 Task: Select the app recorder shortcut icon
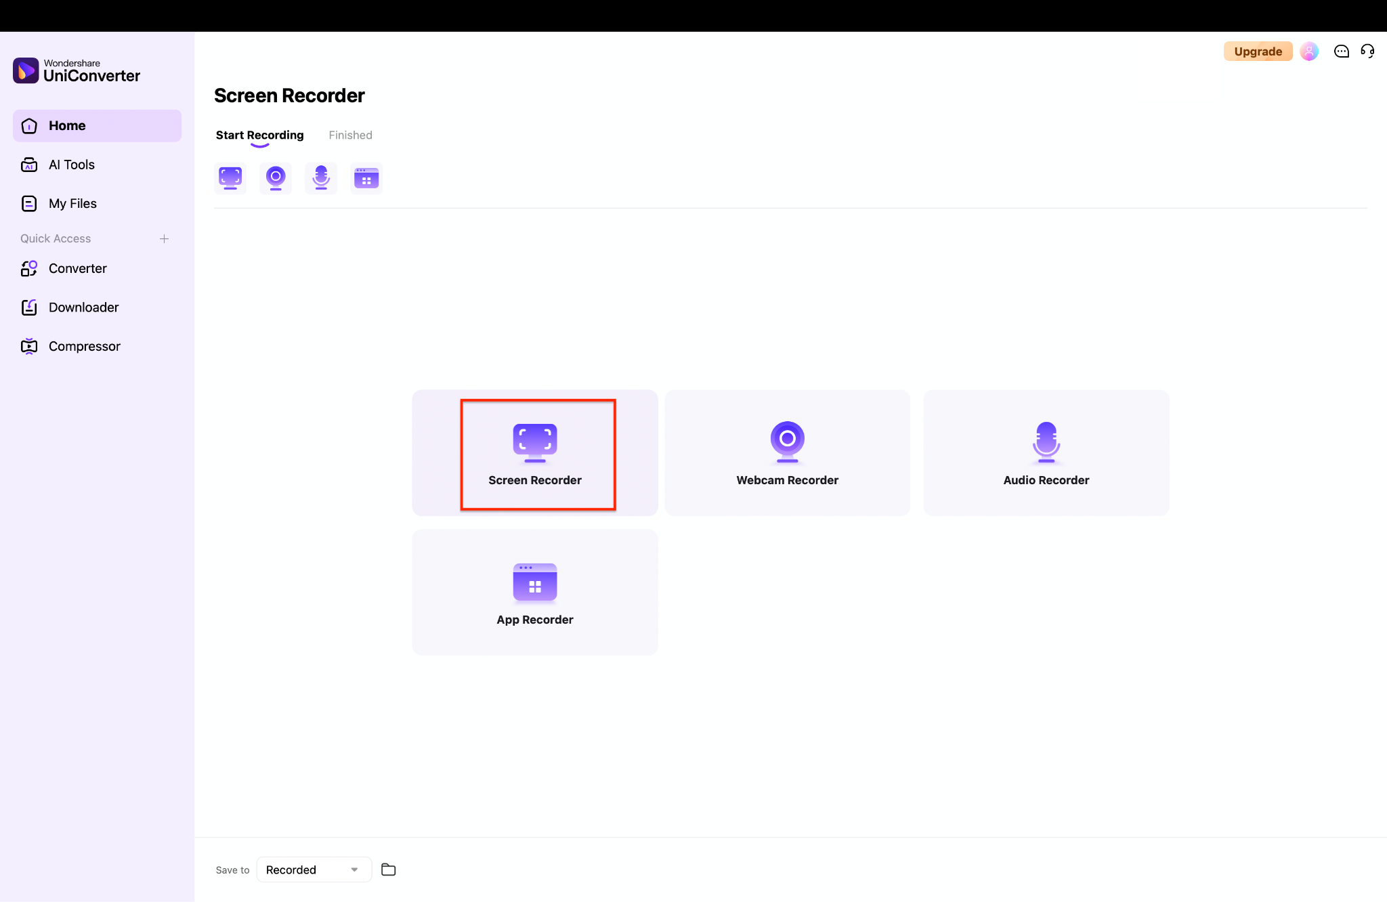tap(366, 177)
